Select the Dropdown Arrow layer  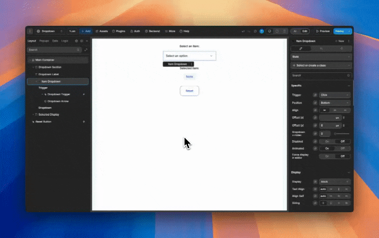[58, 101]
